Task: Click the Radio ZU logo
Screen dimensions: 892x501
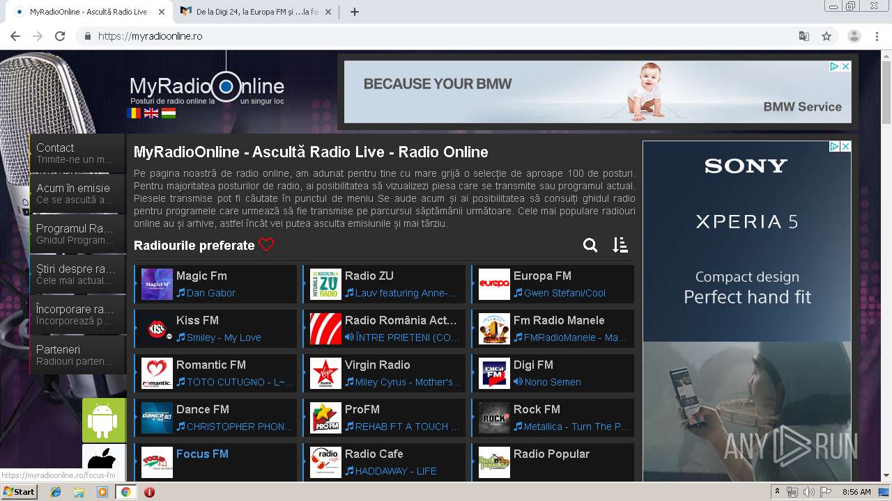Action: pos(325,285)
